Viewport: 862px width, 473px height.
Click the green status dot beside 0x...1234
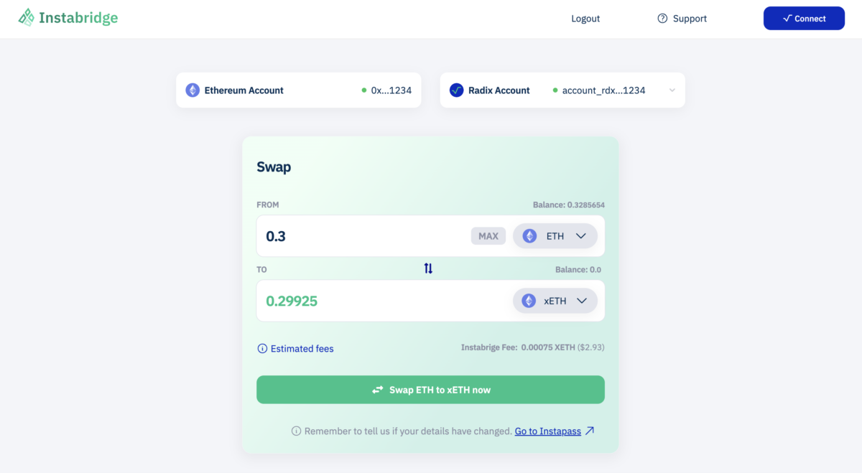tap(364, 90)
